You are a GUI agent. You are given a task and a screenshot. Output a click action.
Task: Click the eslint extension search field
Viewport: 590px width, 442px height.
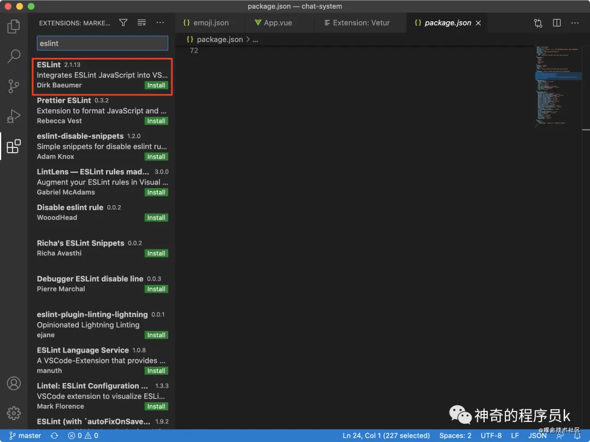pos(102,43)
